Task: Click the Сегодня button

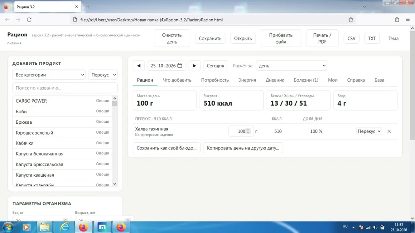Action: coord(216,66)
